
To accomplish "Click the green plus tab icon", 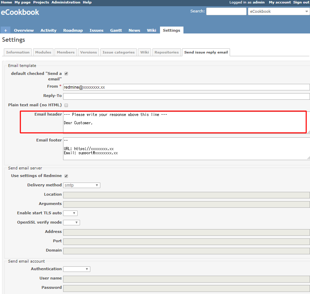I will point(5,30).
